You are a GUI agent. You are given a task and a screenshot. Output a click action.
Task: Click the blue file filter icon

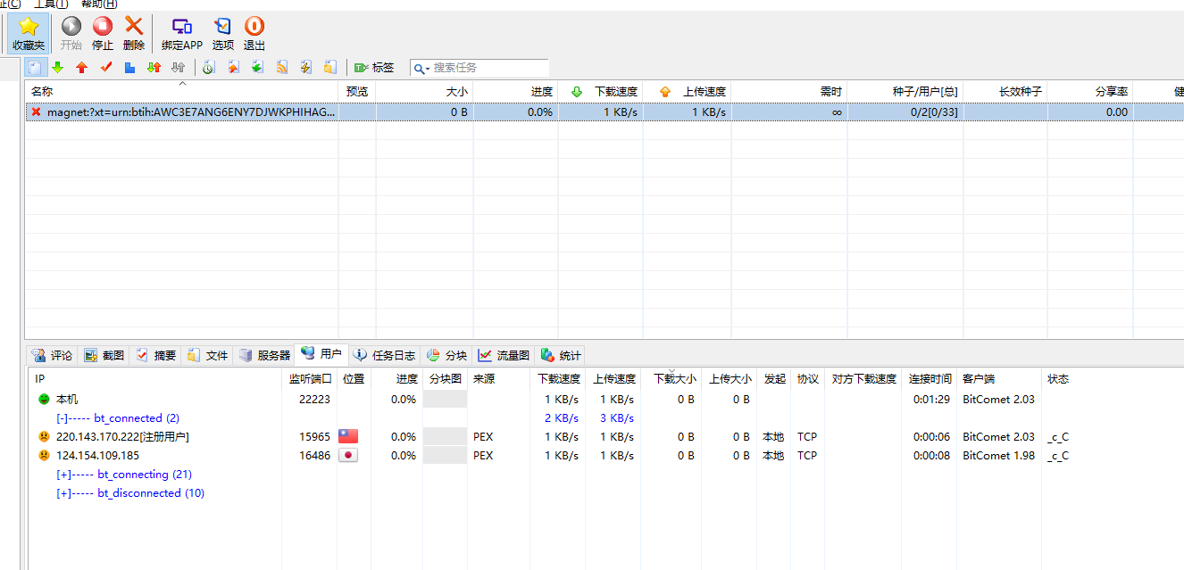pos(130,67)
